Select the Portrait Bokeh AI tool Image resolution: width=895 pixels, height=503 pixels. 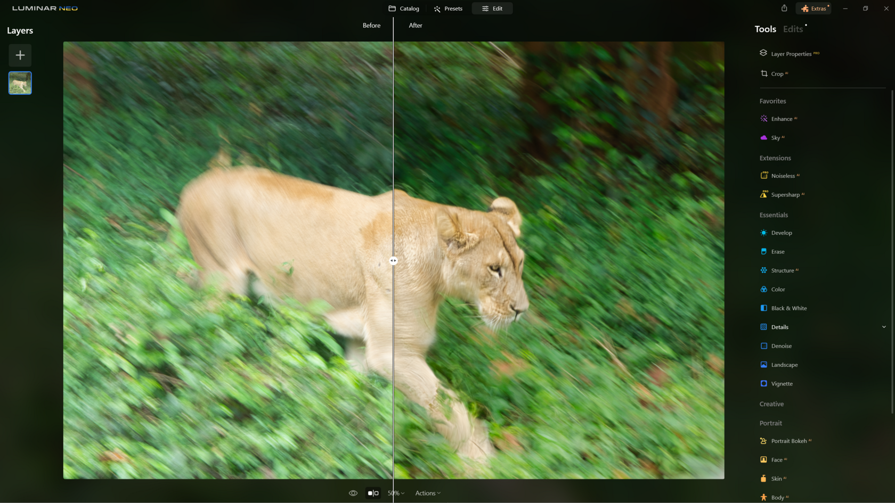click(x=790, y=441)
